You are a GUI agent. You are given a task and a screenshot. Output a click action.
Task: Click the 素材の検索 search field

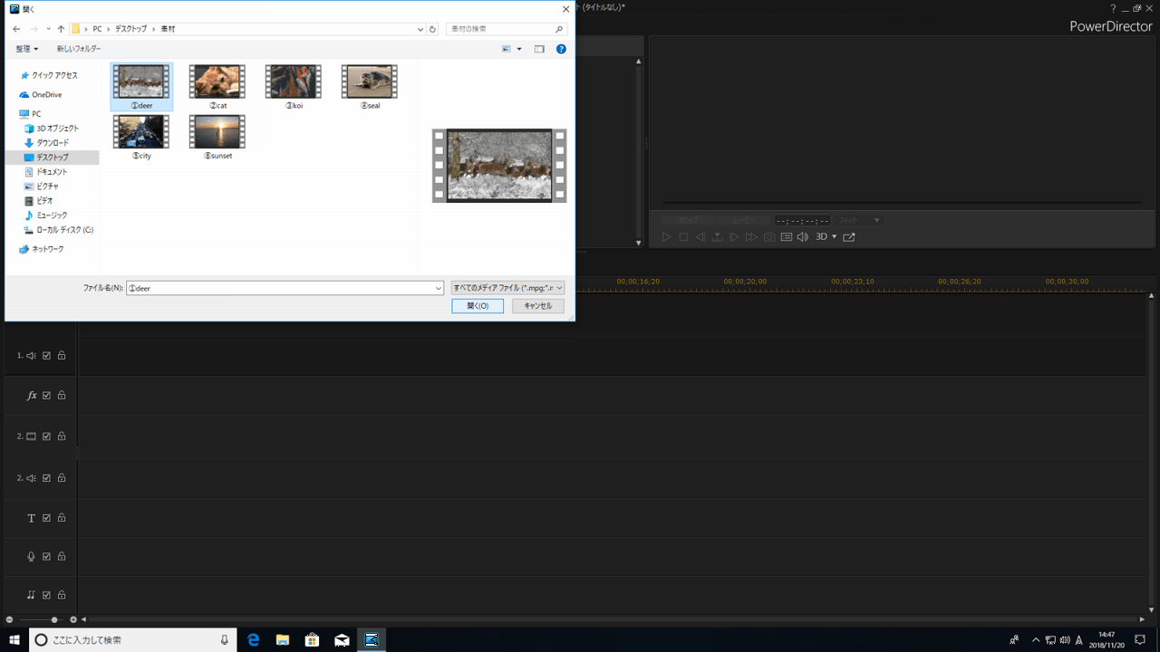coord(507,29)
